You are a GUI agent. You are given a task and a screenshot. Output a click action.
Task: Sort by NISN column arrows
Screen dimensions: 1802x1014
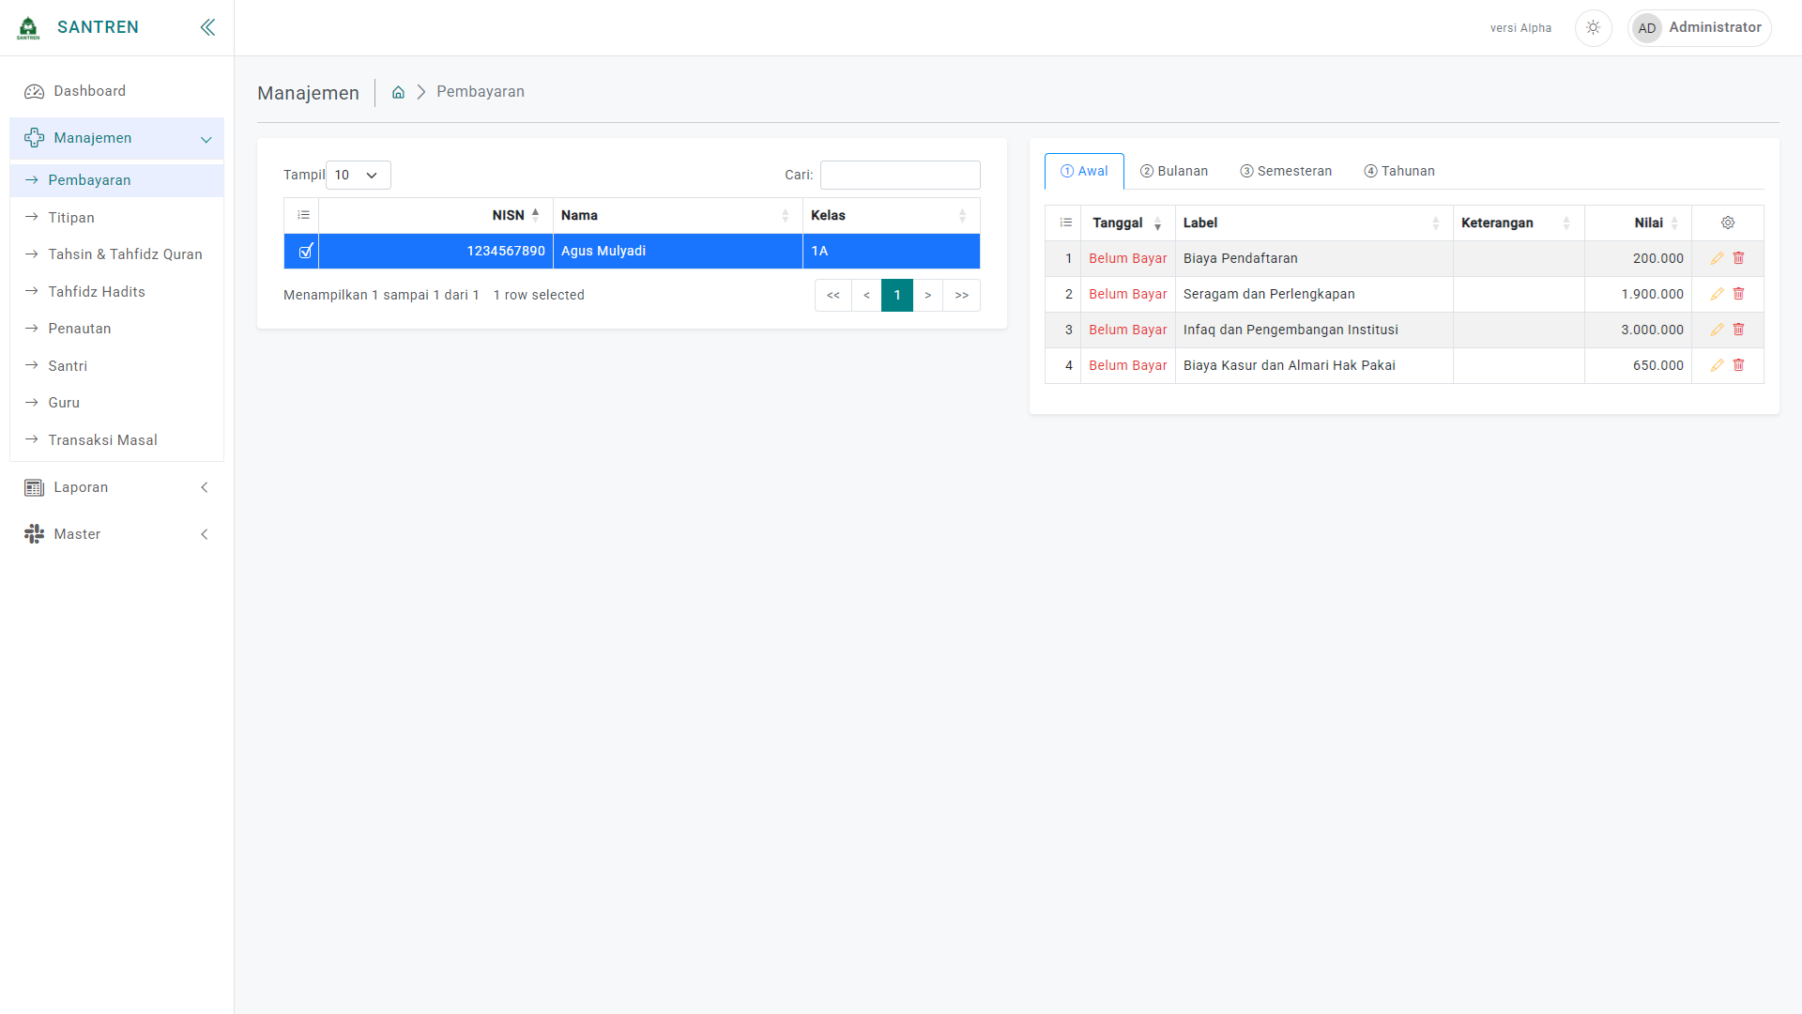[535, 215]
